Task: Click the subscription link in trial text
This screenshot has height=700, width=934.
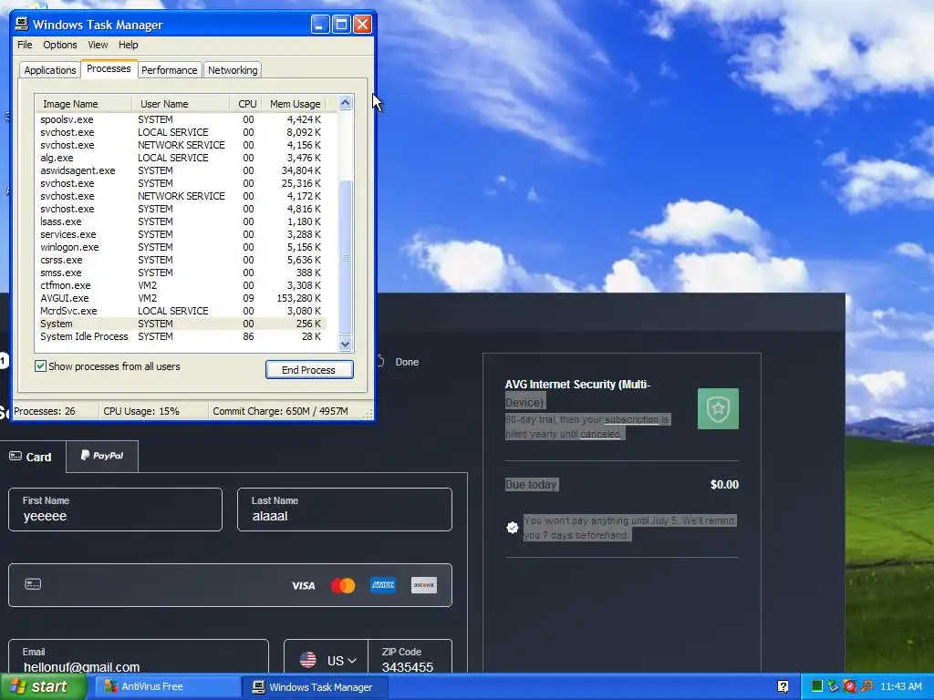Action: coord(631,419)
